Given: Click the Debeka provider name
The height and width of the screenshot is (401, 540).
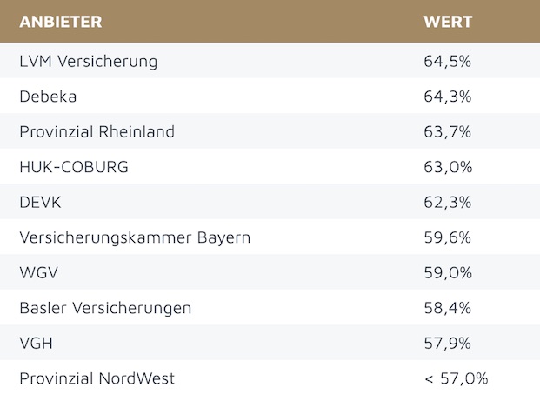Looking at the screenshot, I should coord(49,97).
